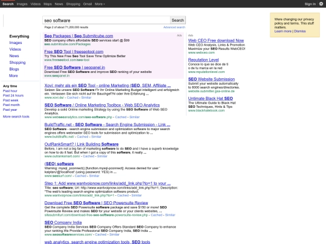Expand More in the left sidebar
This screenshot has height=244, width=326.
coord(13,76)
